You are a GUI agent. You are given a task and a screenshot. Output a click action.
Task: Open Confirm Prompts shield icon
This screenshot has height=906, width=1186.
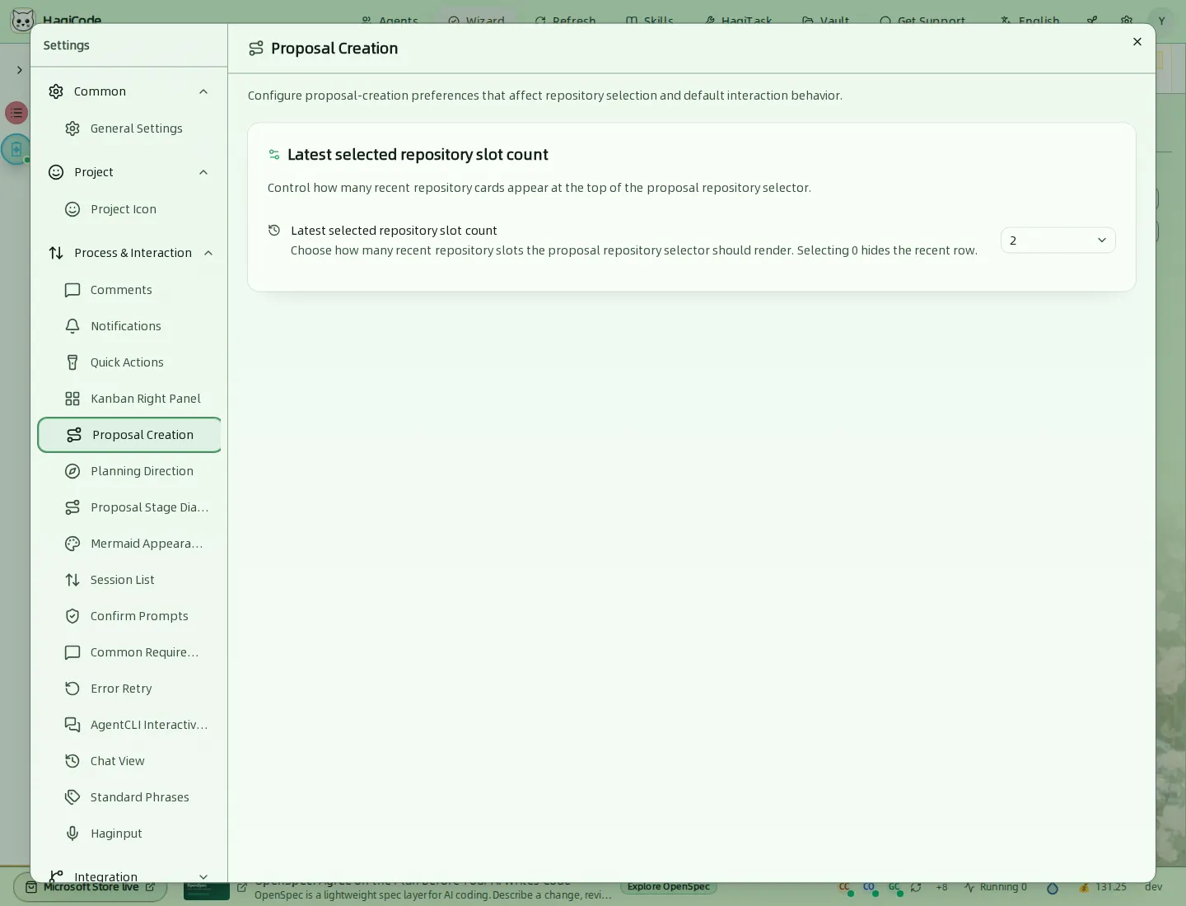(x=72, y=616)
